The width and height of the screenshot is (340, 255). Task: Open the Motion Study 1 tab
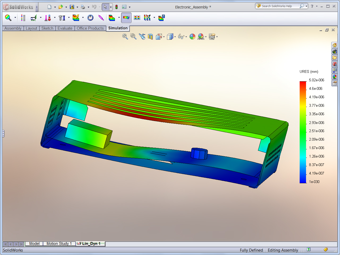click(59, 244)
